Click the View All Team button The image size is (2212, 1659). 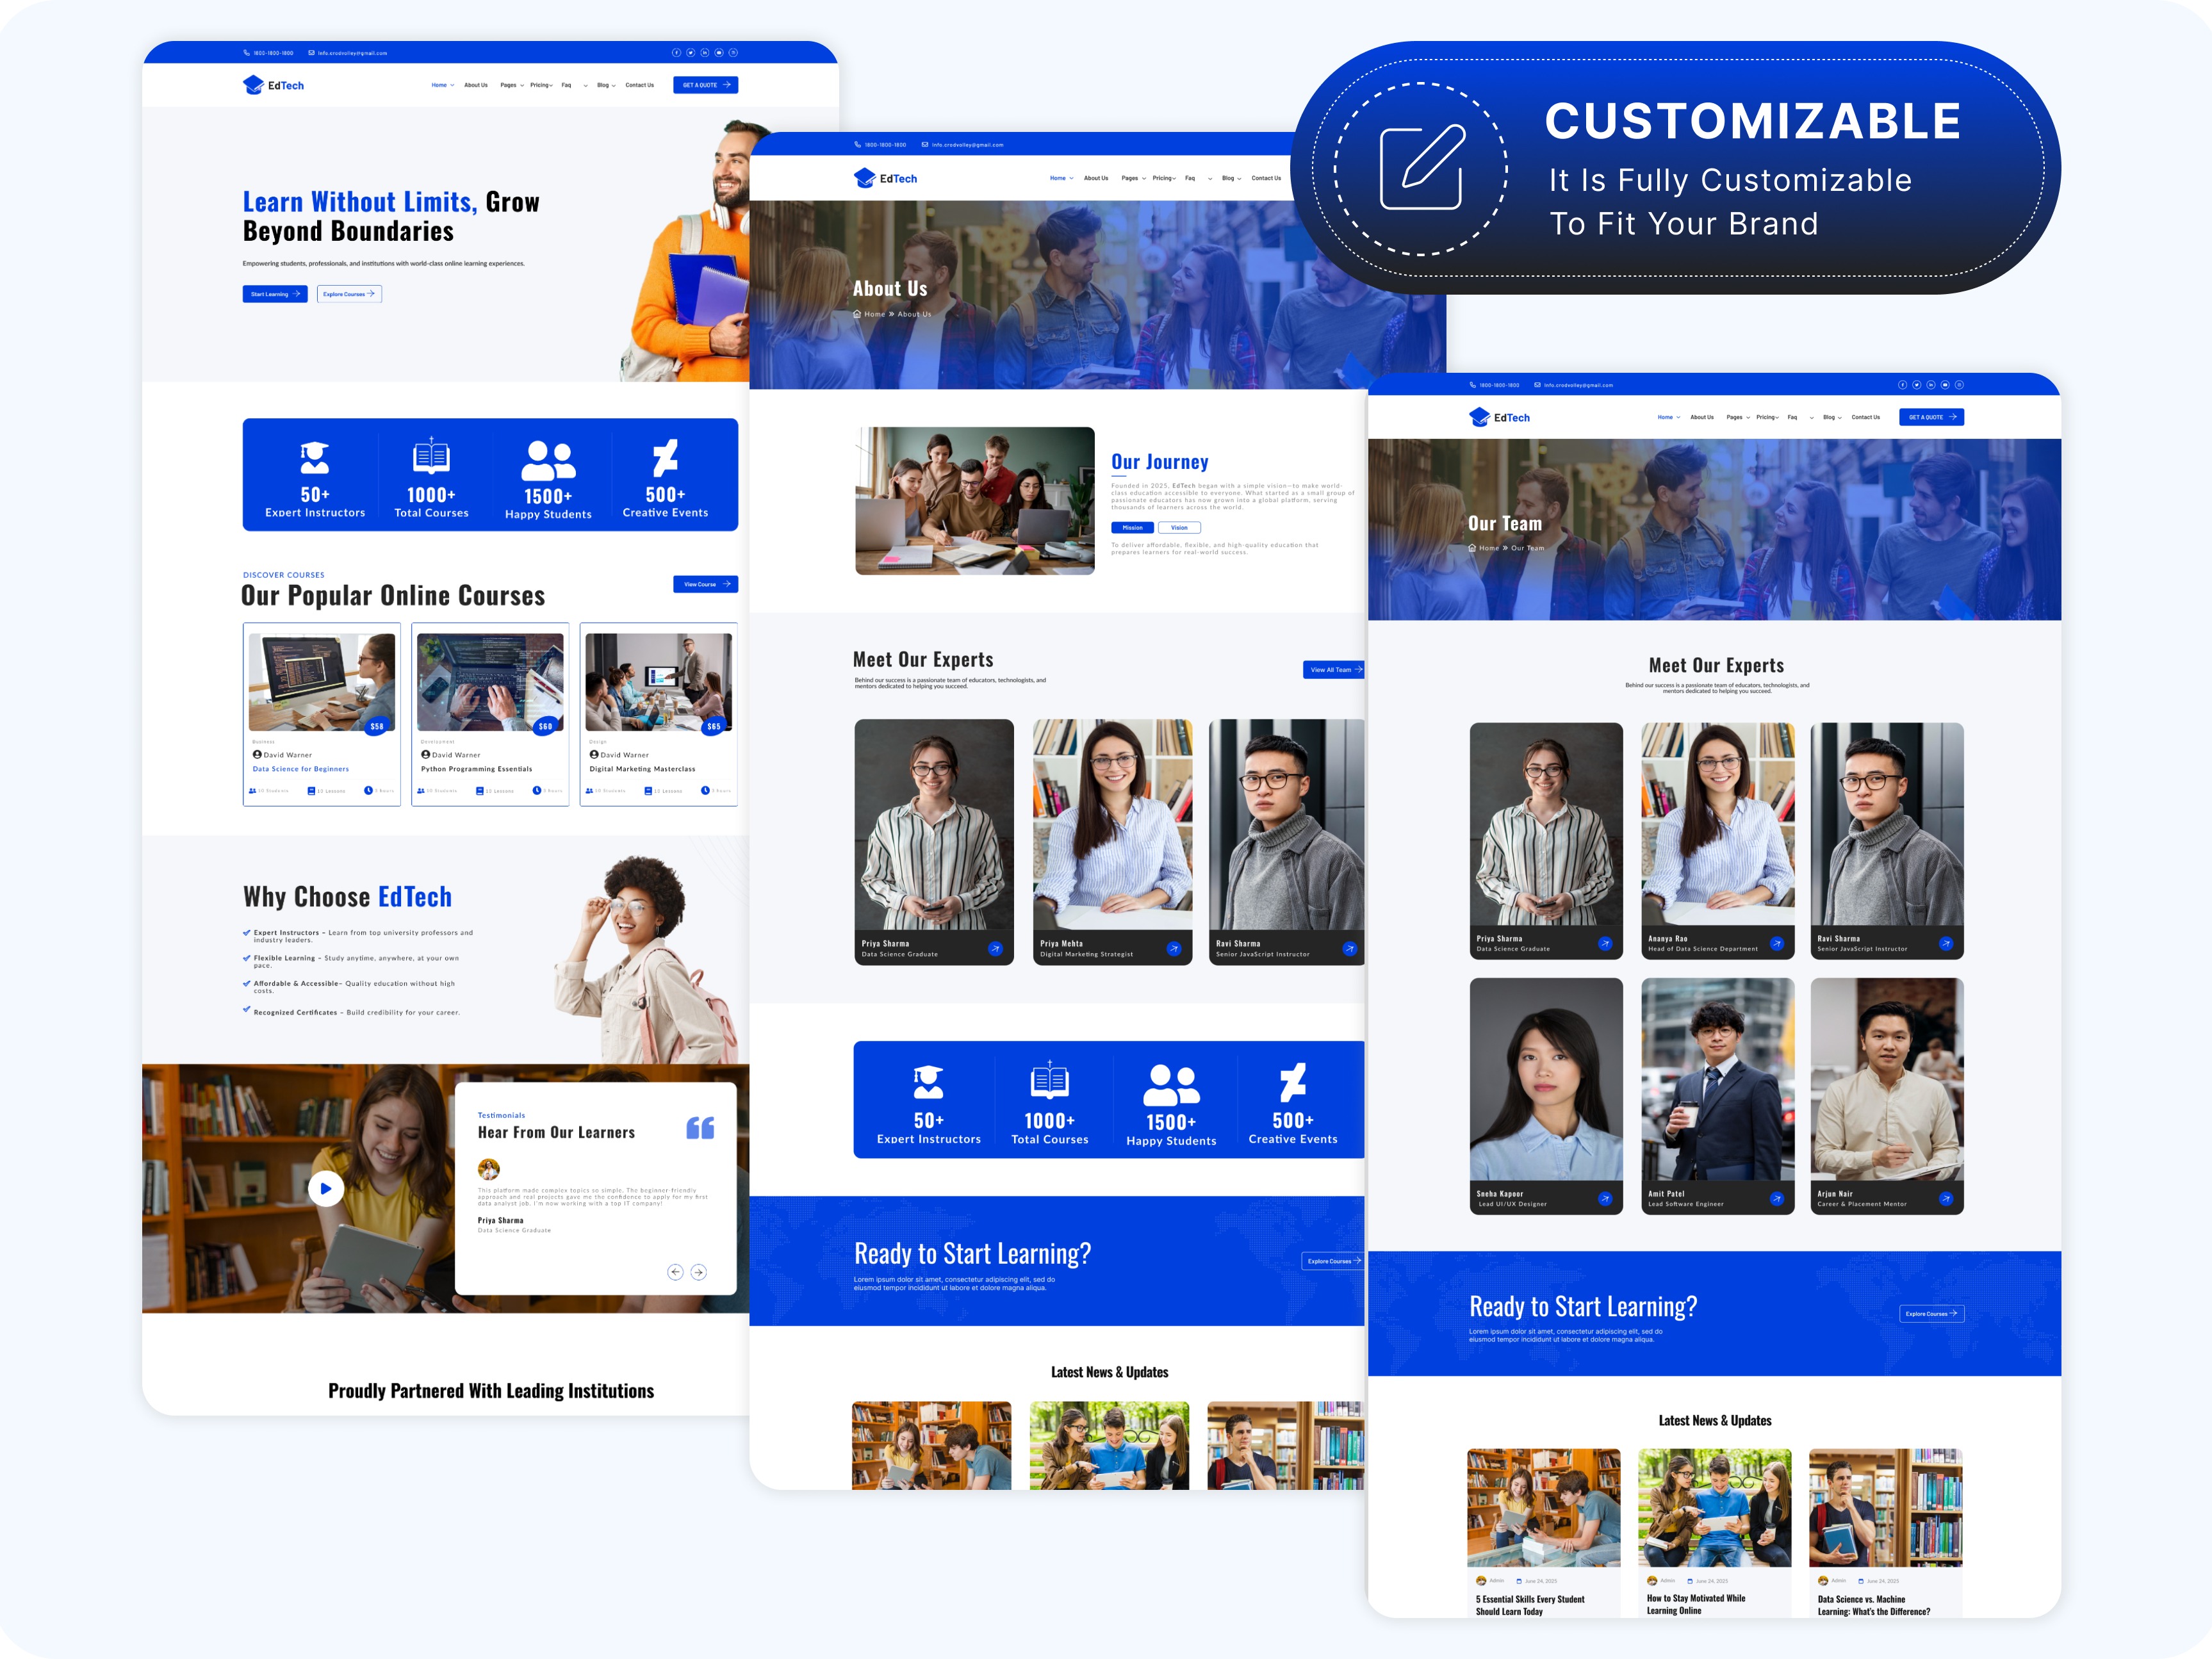(x=1333, y=670)
